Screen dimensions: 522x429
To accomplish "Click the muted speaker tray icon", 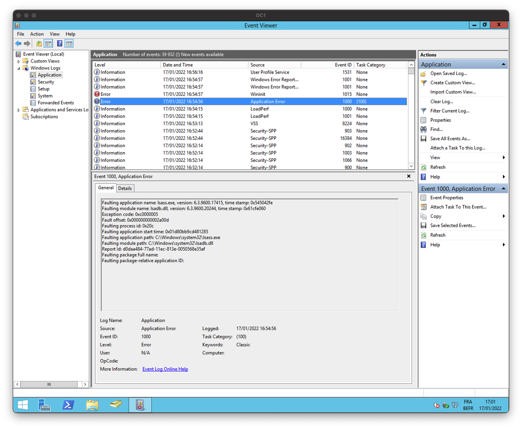I will [x=436, y=405].
